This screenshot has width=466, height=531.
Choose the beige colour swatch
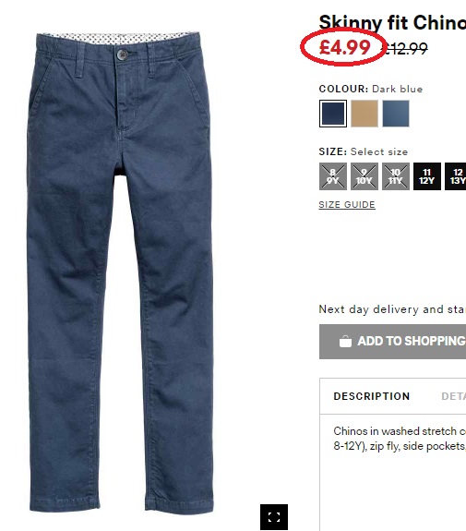(364, 114)
